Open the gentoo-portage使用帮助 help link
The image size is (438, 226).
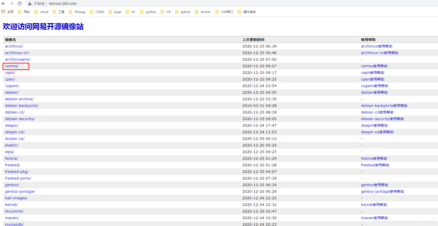(x=382, y=191)
